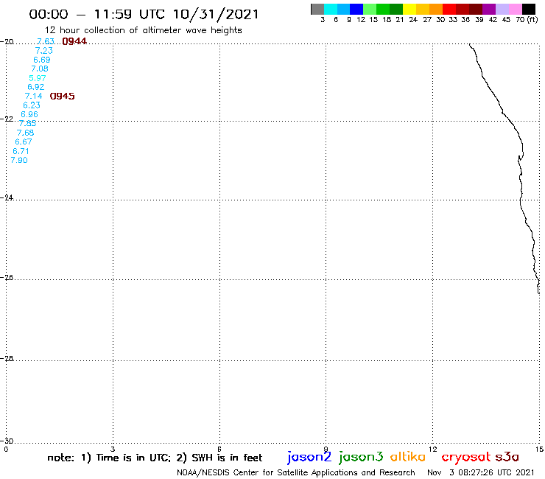545x479 pixels.
Task: Select the 7.23 wave height reading
Action: tap(43, 50)
